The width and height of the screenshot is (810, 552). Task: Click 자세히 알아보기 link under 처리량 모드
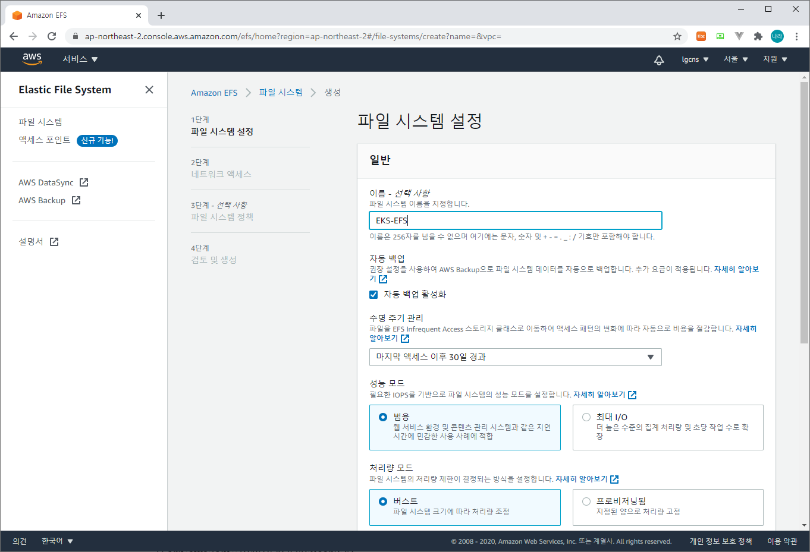pos(582,479)
